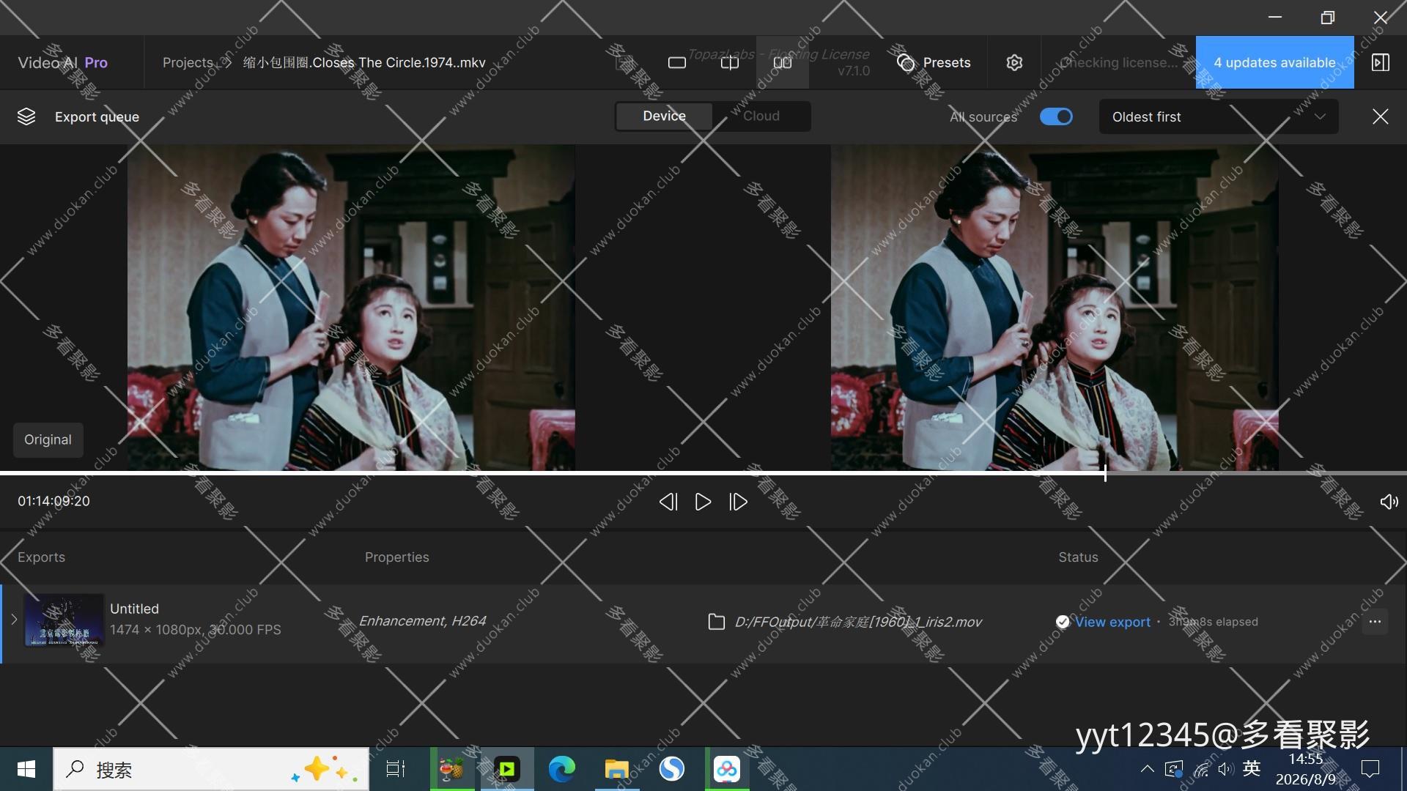Select the side-by-side view layout icon

tap(783, 63)
